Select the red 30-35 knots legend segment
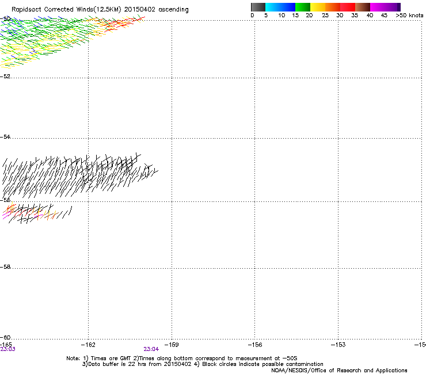Screen dimensions: 426x374 [x=348, y=7]
